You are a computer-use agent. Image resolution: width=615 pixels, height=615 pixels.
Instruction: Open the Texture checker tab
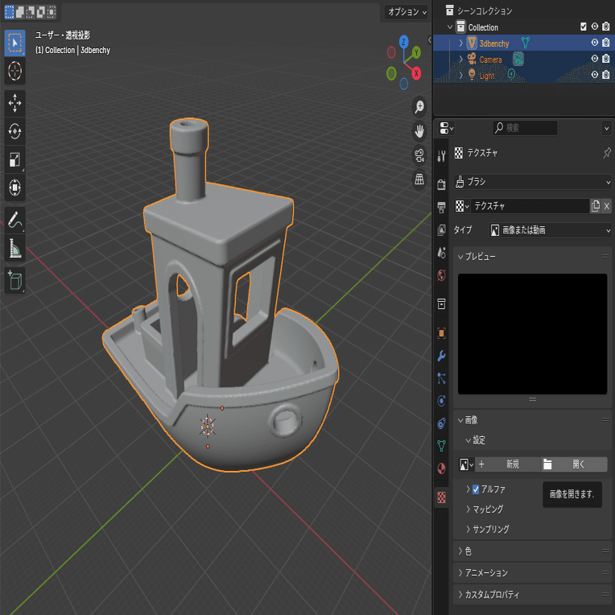click(442, 497)
